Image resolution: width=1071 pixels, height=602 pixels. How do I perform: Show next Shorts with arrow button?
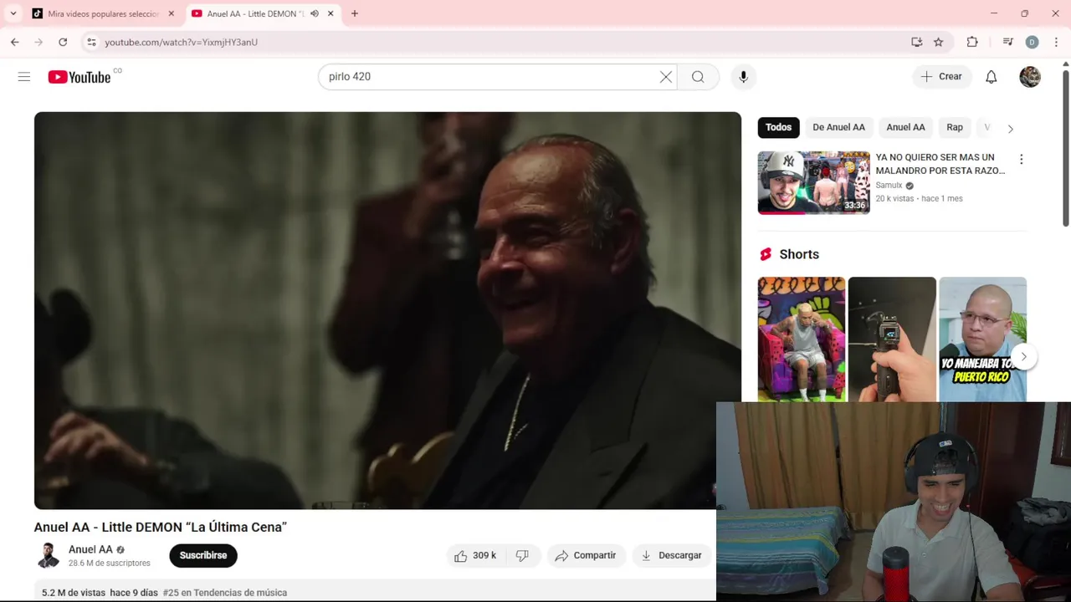click(x=1023, y=356)
